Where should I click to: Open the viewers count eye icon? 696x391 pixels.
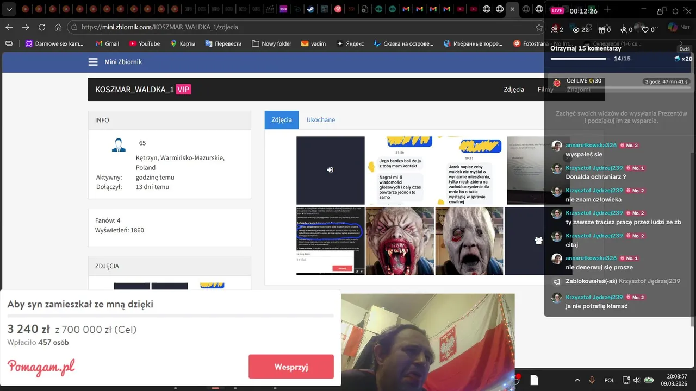pos(576,30)
